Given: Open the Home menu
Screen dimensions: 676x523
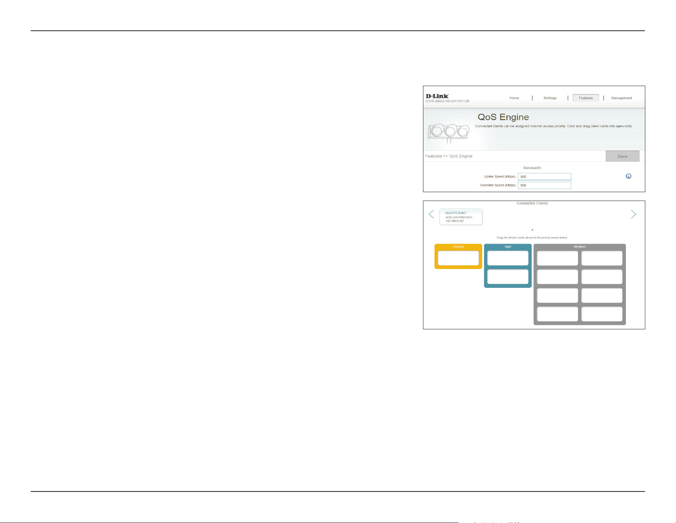Looking at the screenshot, I should point(514,98).
